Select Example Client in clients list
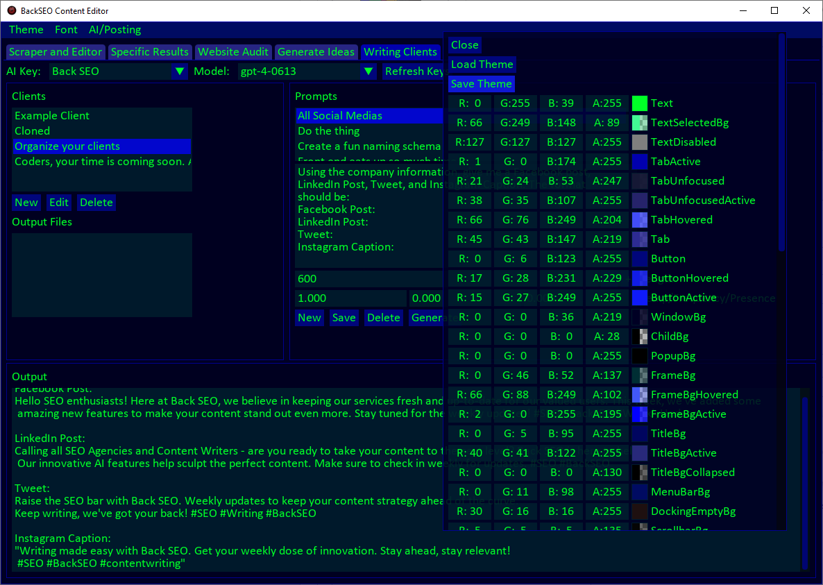Viewport: 823px width, 585px height. 102,115
